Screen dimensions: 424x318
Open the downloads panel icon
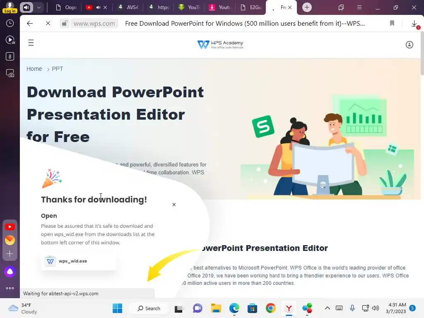(x=414, y=24)
